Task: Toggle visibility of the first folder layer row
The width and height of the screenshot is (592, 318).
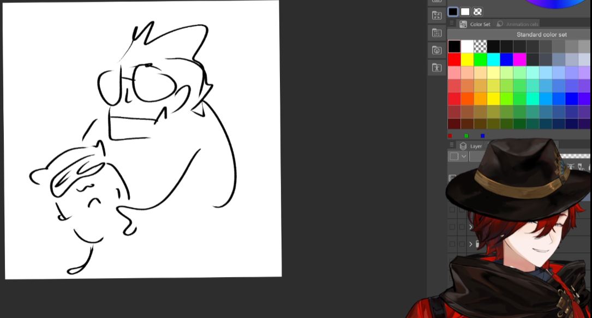Action: (452, 227)
